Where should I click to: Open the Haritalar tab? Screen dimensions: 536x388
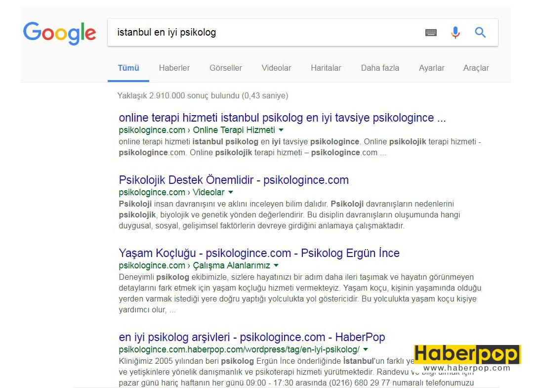[326, 68]
